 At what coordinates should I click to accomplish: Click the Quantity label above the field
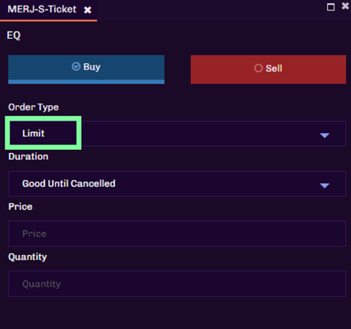click(28, 257)
